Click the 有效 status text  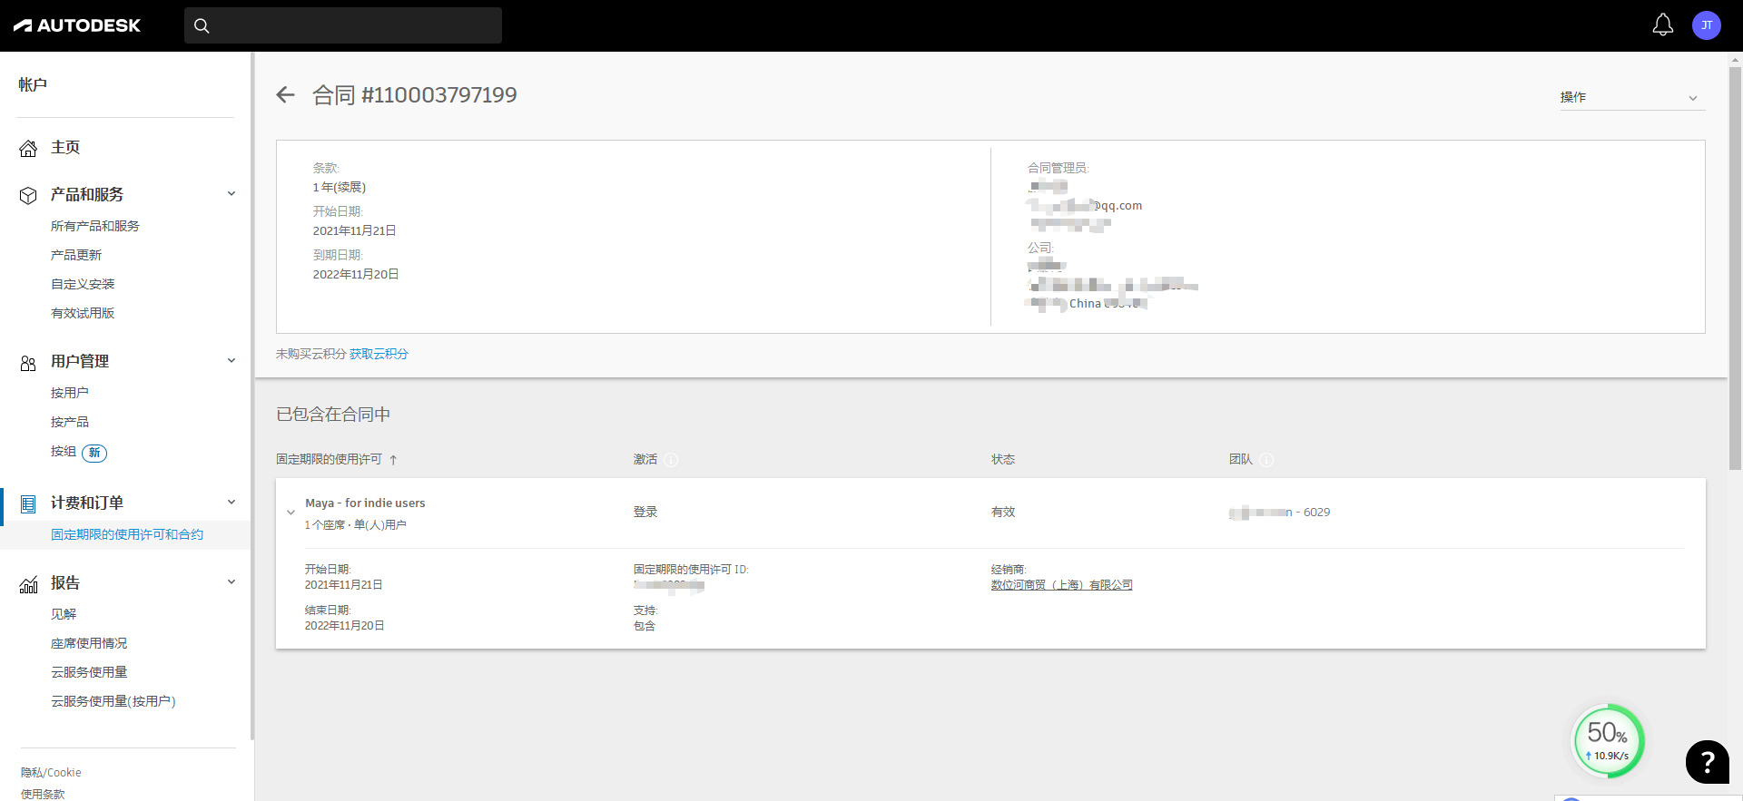pyautogui.click(x=1002, y=513)
